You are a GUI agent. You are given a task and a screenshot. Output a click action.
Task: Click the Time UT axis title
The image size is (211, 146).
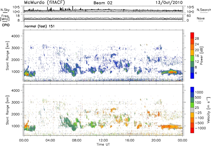click(103, 144)
